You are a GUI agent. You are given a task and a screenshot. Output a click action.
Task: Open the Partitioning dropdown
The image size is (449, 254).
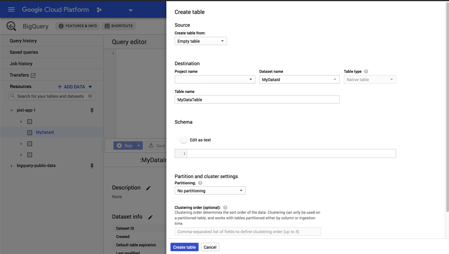(210, 190)
